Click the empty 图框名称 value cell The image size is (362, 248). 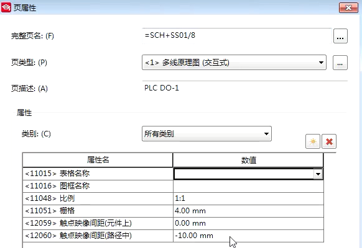point(248,186)
